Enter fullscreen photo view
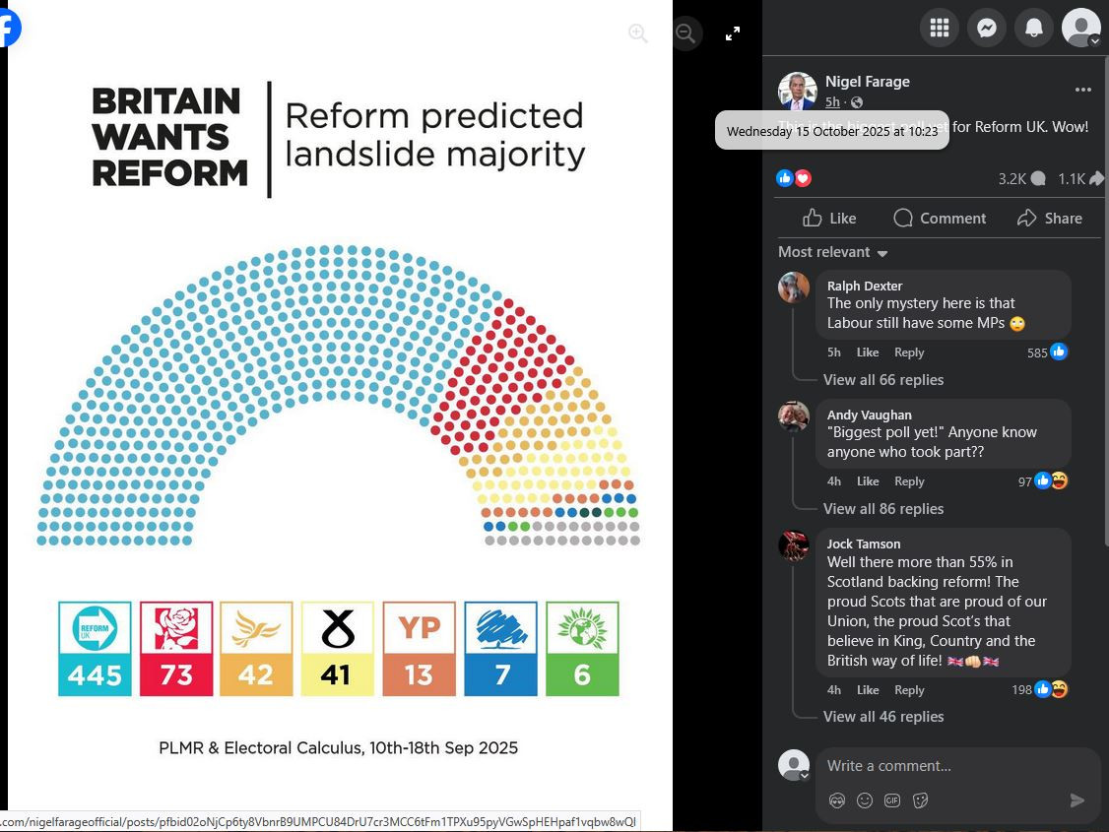Viewport: 1109px width, 832px height. click(x=733, y=33)
